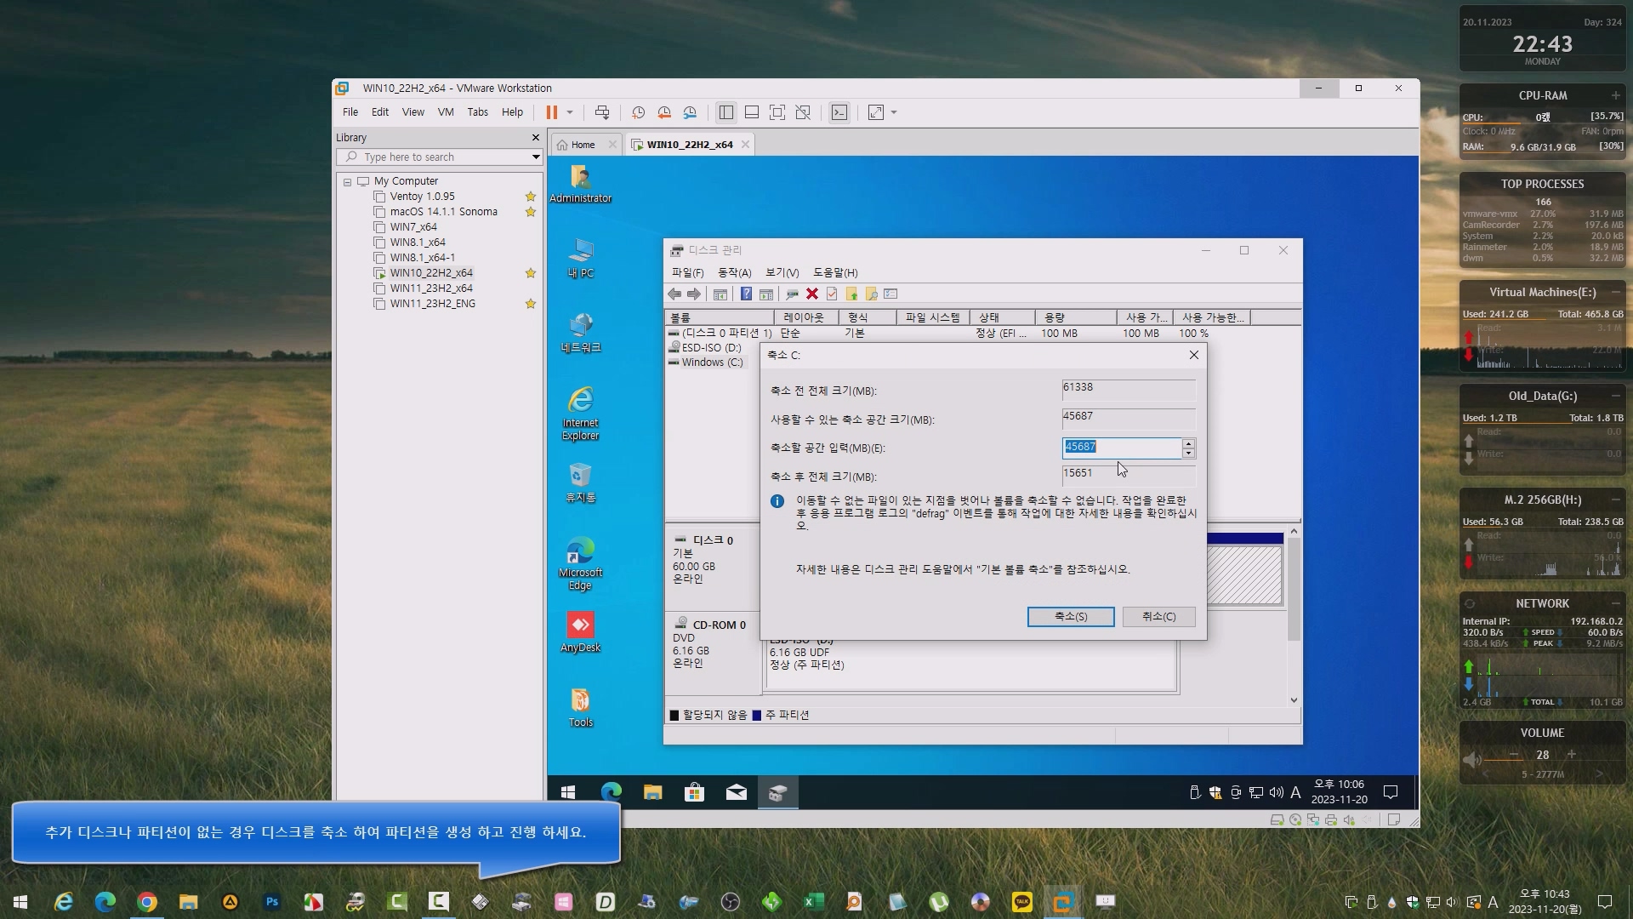
Task: Open the power options dropdown beside pause
Action: tap(570, 112)
